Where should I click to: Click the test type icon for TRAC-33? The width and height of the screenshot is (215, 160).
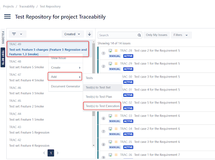[110, 116]
